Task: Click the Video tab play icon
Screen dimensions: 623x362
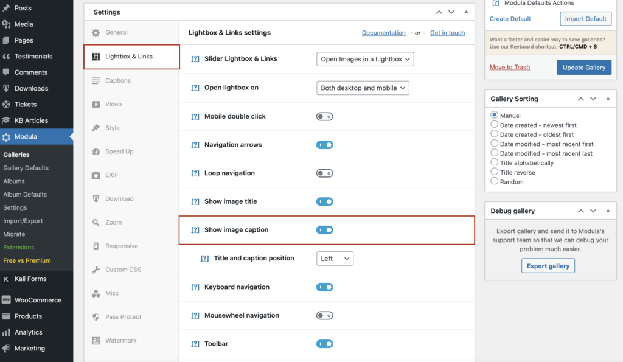Action: click(x=96, y=104)
